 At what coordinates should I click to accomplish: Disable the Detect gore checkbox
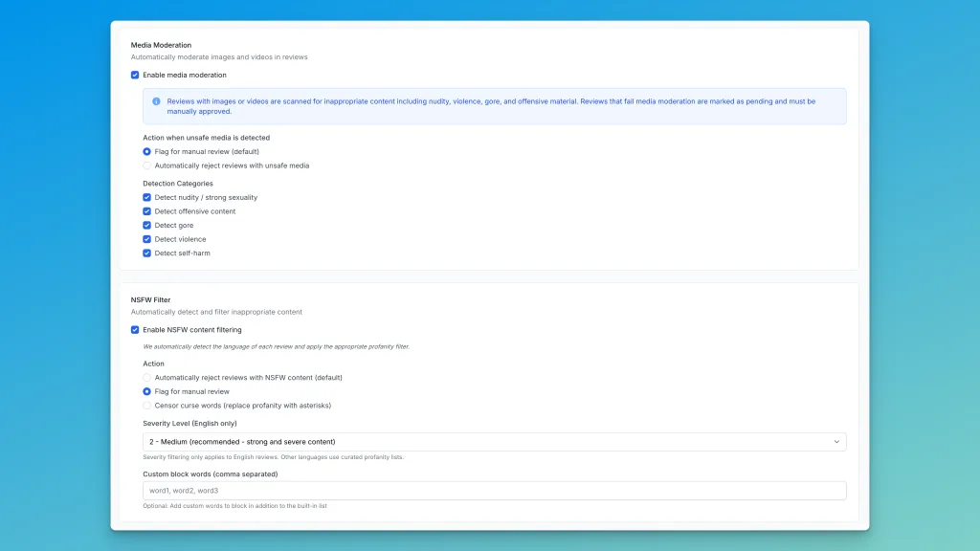tap(146, 226)
